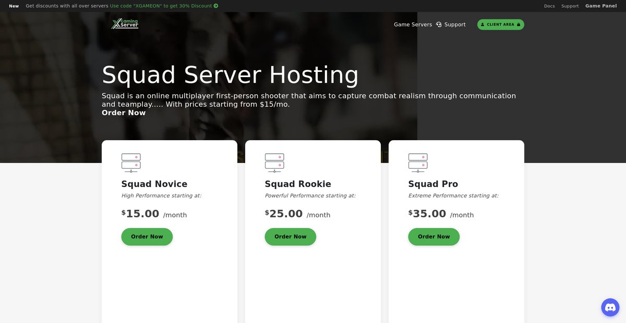626x323 pixels.
Task: Click the $15.00 /month price
Action: (x=154, y=214)
